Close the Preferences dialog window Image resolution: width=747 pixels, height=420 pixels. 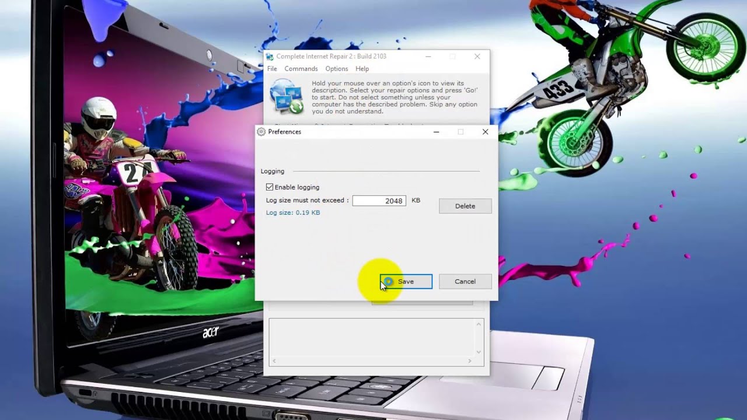pos(485,132)
